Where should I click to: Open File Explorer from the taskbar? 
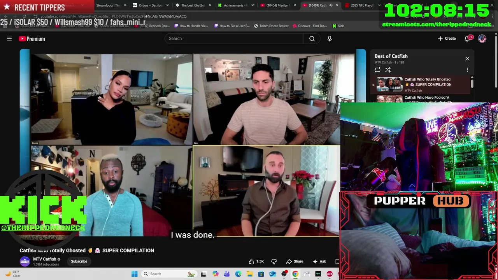pyautogui.click(x=249, y=274)
